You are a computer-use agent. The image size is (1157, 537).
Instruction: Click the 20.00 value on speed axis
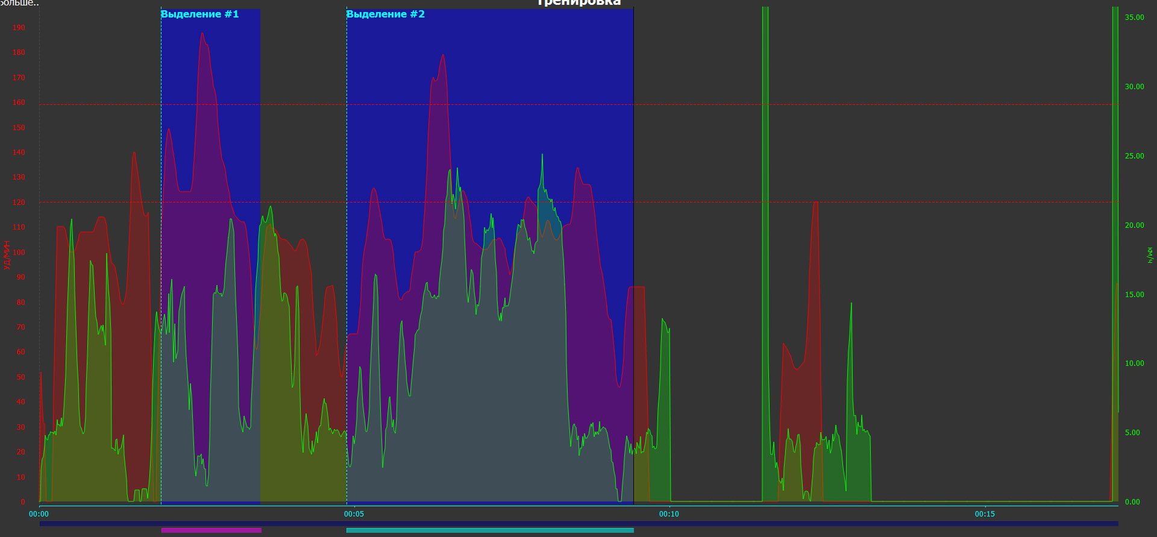[x=1134, y=225]
